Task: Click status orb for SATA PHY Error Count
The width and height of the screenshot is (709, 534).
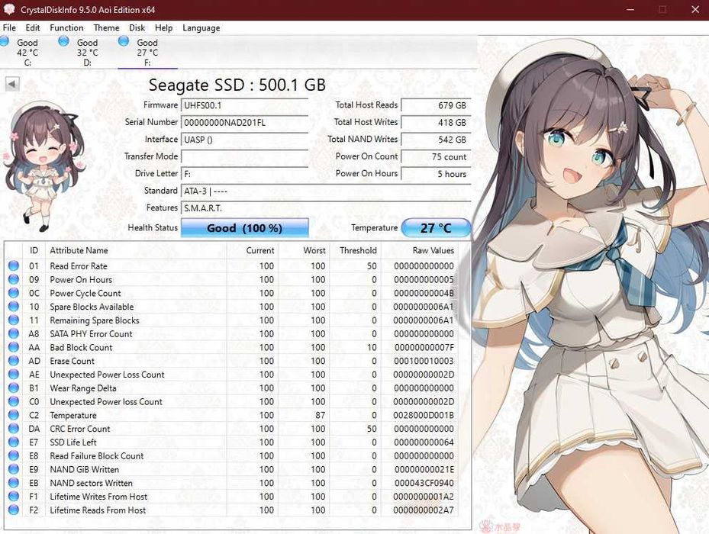Action: (14, 333)
